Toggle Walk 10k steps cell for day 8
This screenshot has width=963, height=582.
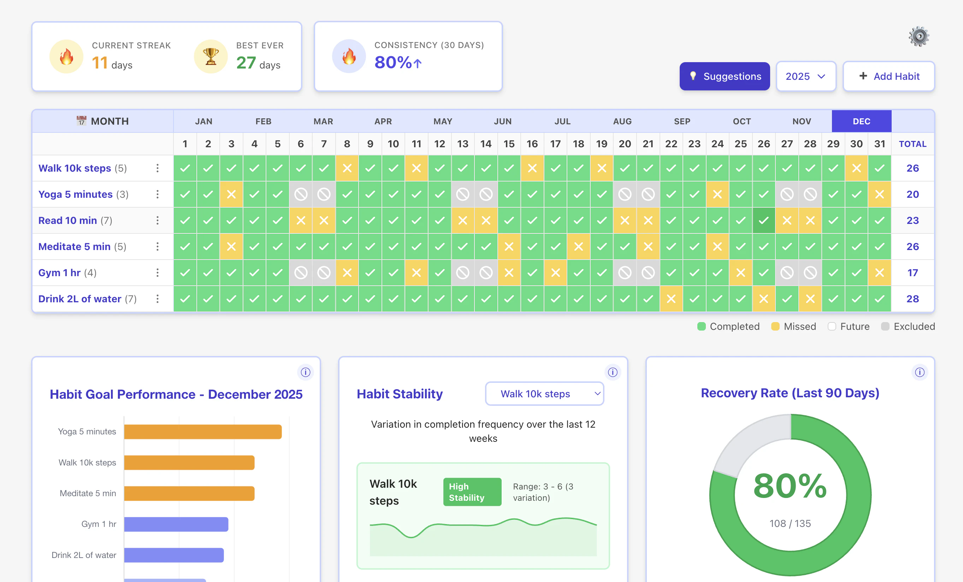point(347,168)
